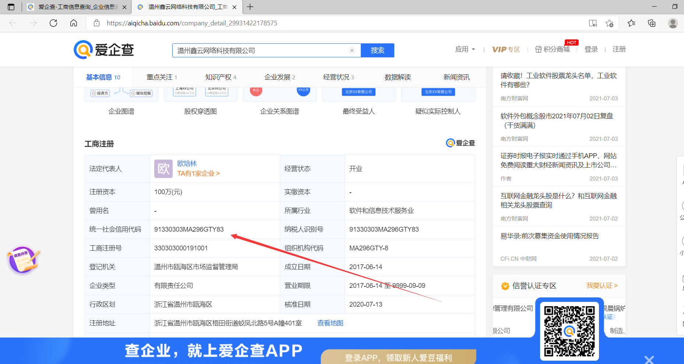Click the address bar URL

192,23
